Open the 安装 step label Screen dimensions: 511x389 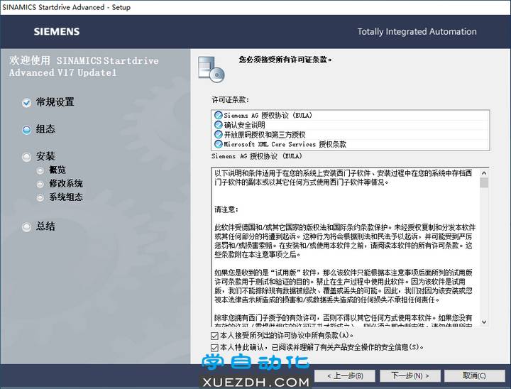[45, 156]
